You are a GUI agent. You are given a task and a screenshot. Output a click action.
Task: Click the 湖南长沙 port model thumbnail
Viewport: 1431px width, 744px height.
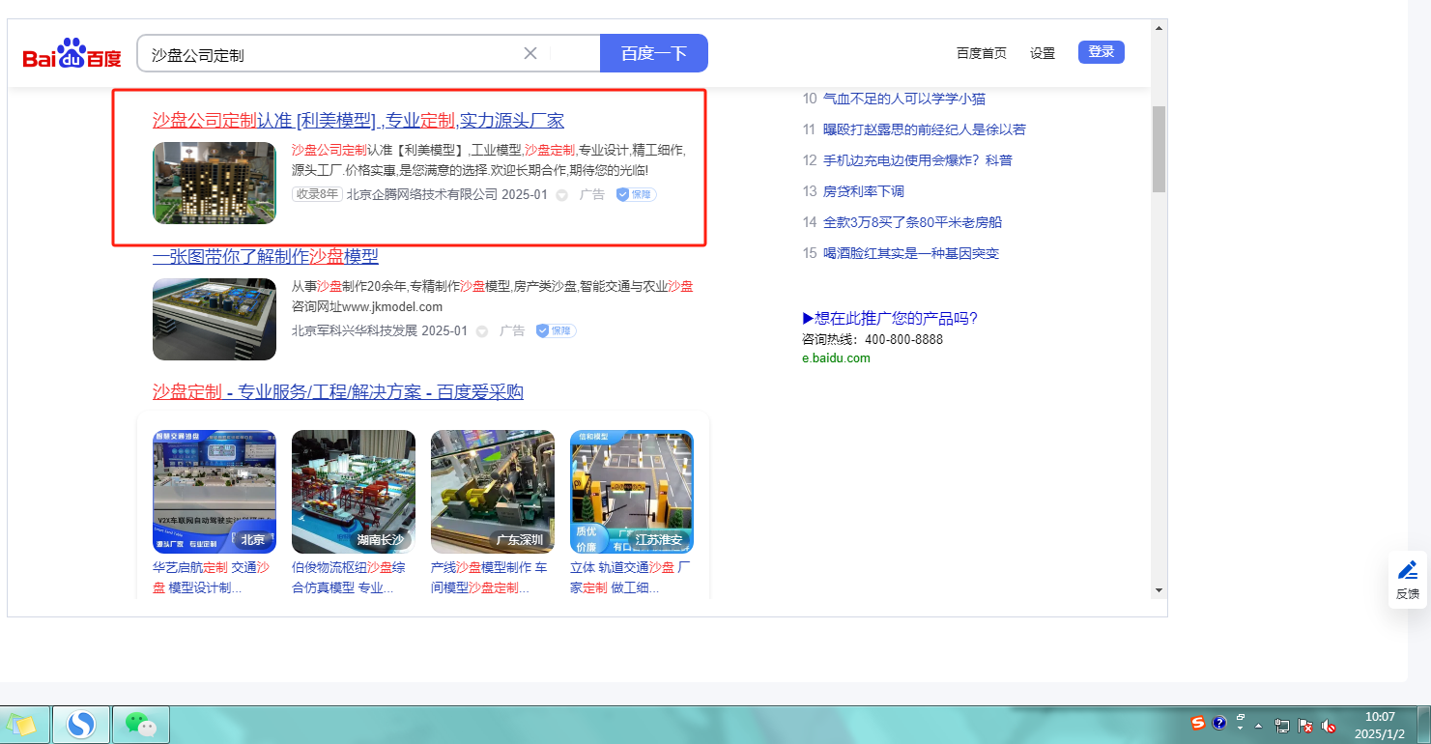(353, 491)
